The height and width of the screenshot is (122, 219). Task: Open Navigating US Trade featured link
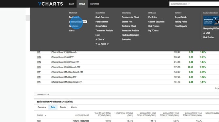[211, 28]
